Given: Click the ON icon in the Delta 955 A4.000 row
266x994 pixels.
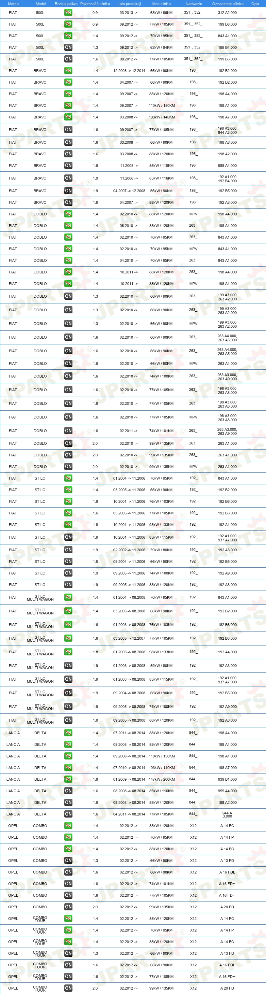Looking at the screenshot, I should click(68, 791).
